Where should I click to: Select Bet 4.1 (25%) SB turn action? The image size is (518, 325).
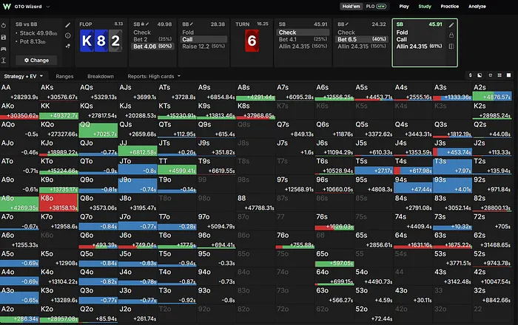click(303, 39)
